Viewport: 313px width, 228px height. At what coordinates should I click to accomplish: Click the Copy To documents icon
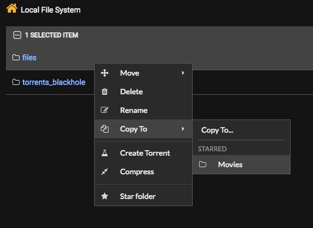pyautogui.click(x=105, y=129)
